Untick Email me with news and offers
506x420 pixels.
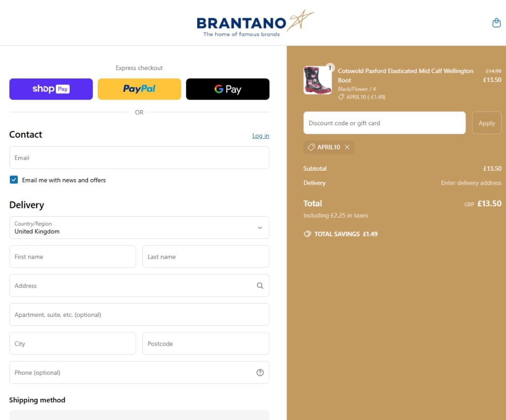pos(14,180)
